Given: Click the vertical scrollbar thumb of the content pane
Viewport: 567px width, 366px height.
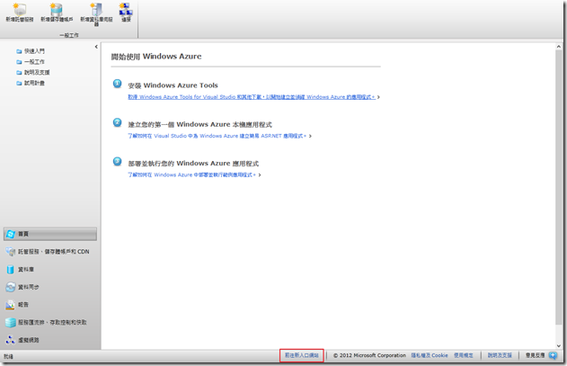Looking at the screenshot, I should tap(559, 187).
